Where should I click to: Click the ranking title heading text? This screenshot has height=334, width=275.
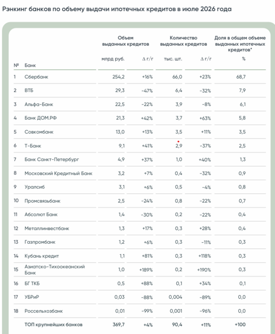point(117,9)
